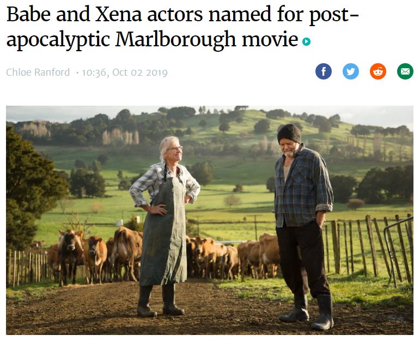Viewport: 420px width, 341px height.
Task: Click the Oct 02 2019 date text
Action: [x=140, y=72]
